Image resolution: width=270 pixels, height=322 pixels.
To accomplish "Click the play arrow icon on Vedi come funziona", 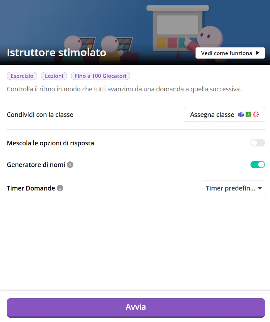I will pyautogui.click(x=258, y=53).
